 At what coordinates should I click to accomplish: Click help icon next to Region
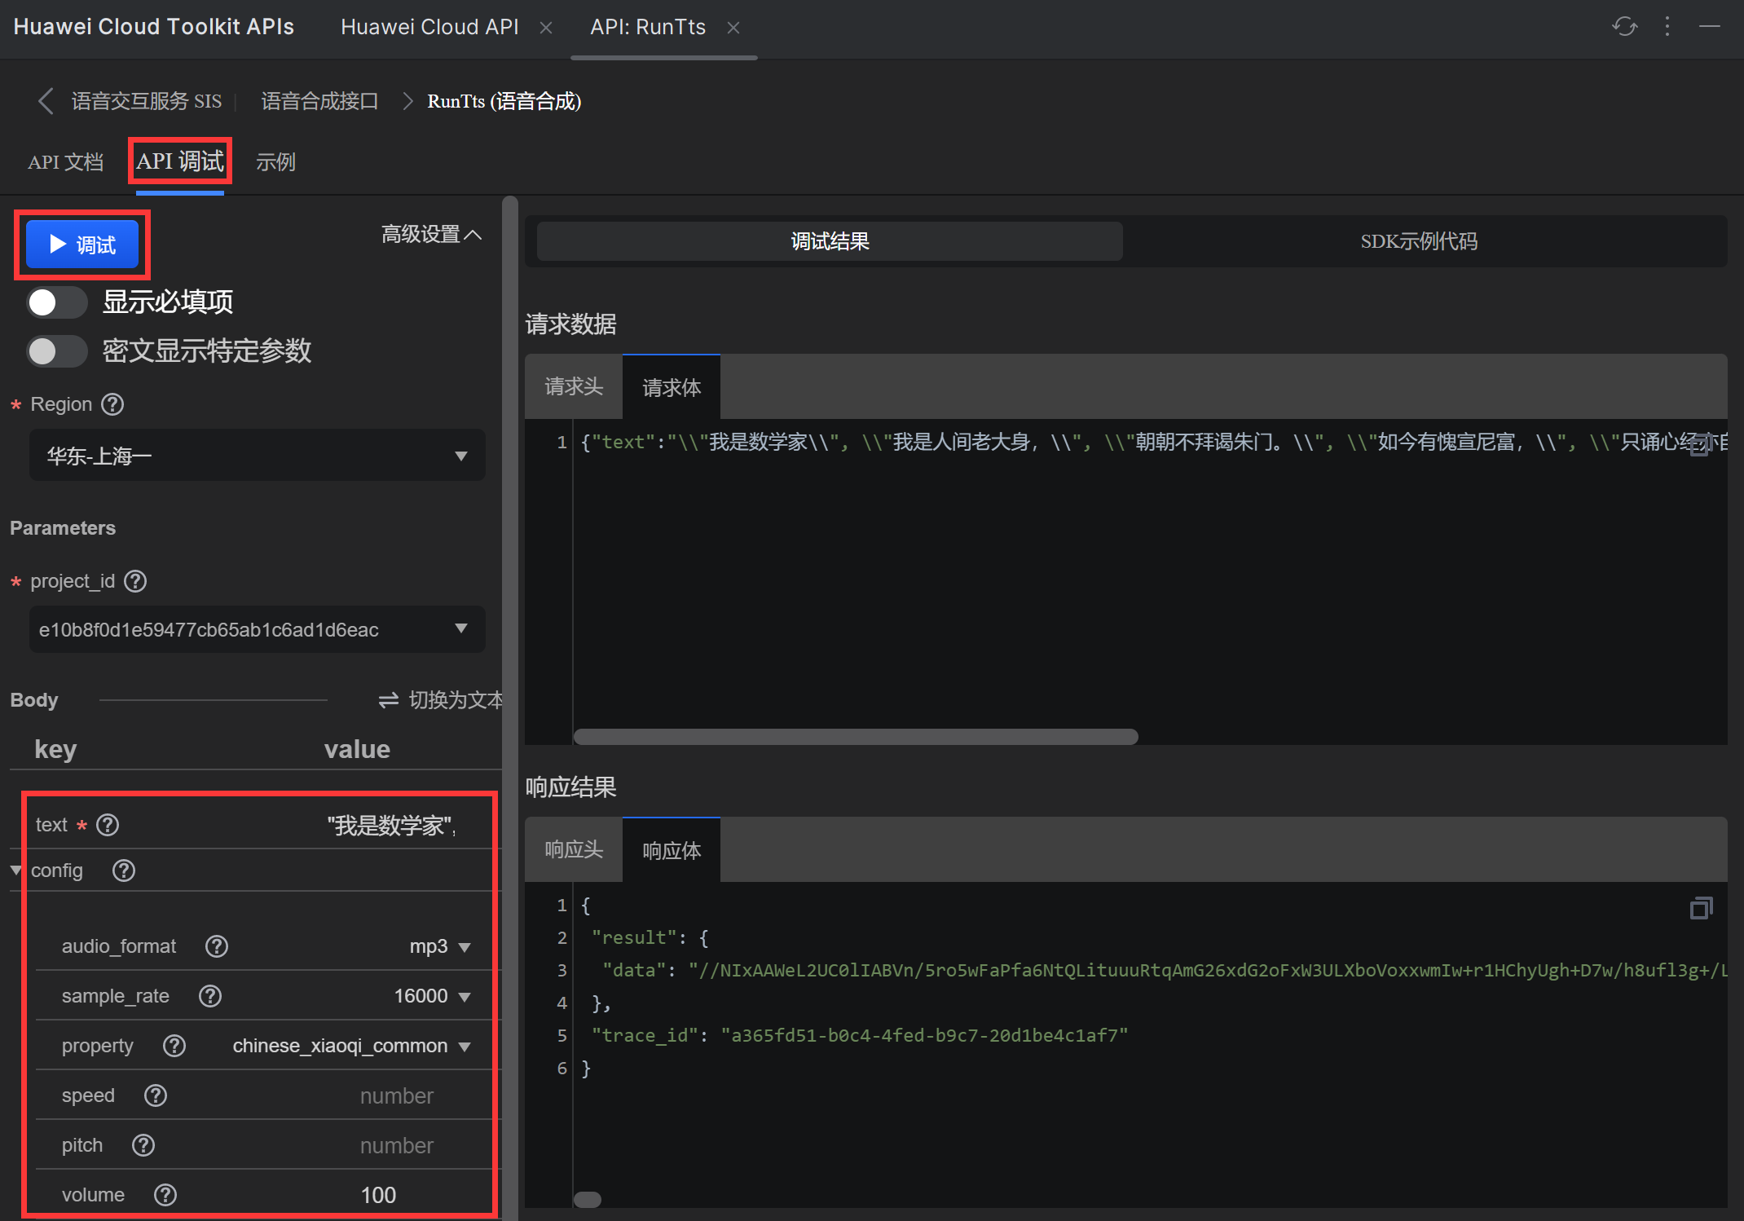112,404
